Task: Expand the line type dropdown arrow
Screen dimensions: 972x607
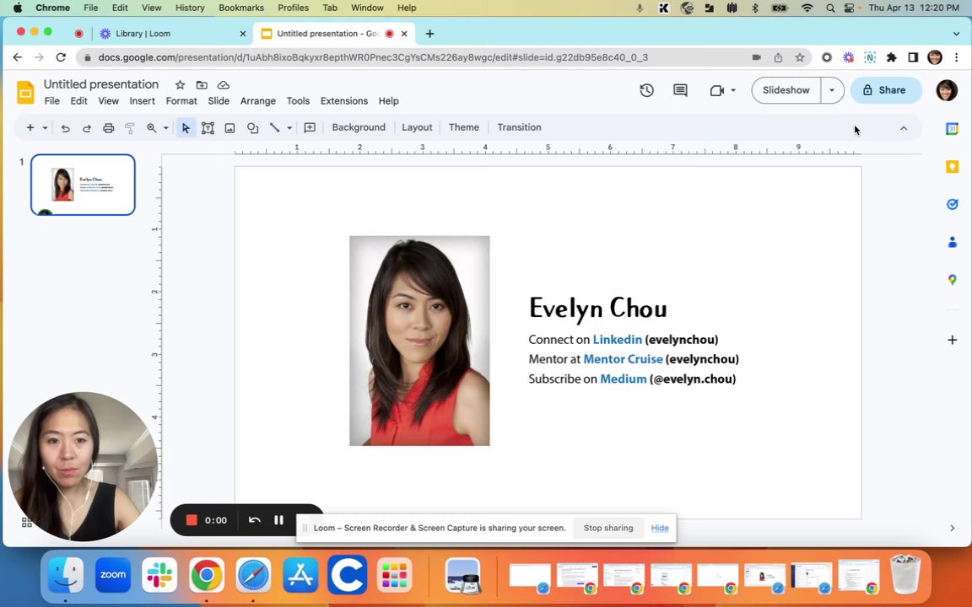Action: click(x=289, y=128)
